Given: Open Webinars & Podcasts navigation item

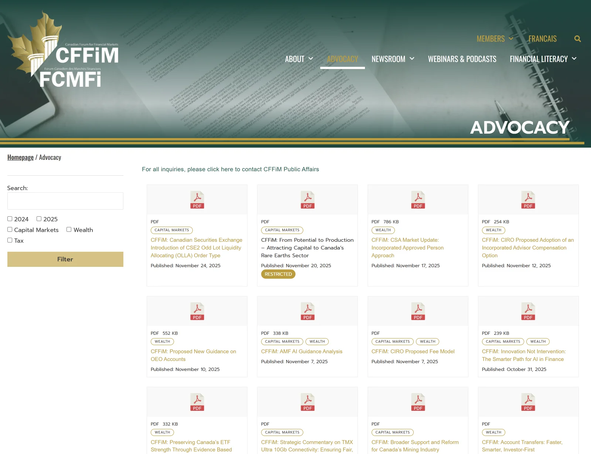Looking at the screenshot, I should tap(462, 59).
